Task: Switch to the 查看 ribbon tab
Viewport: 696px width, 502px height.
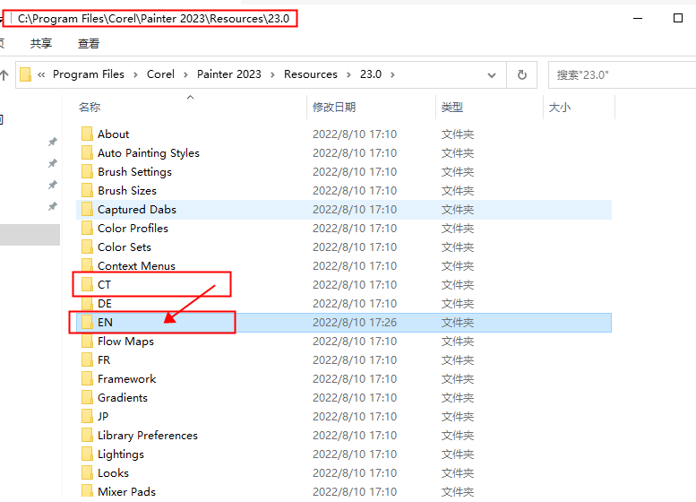Action: tap(89, 43)
